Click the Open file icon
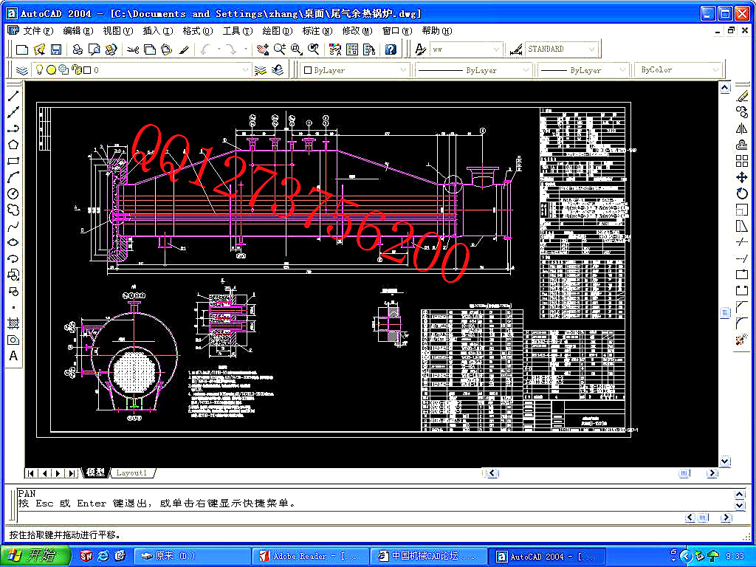 (x=39, y=49)
